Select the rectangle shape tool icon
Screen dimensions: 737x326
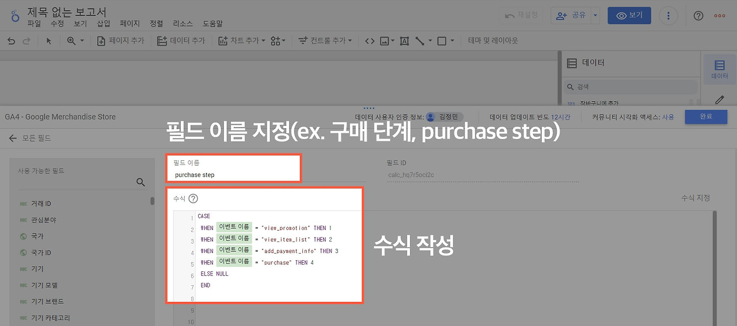click(x=442, y=41)
